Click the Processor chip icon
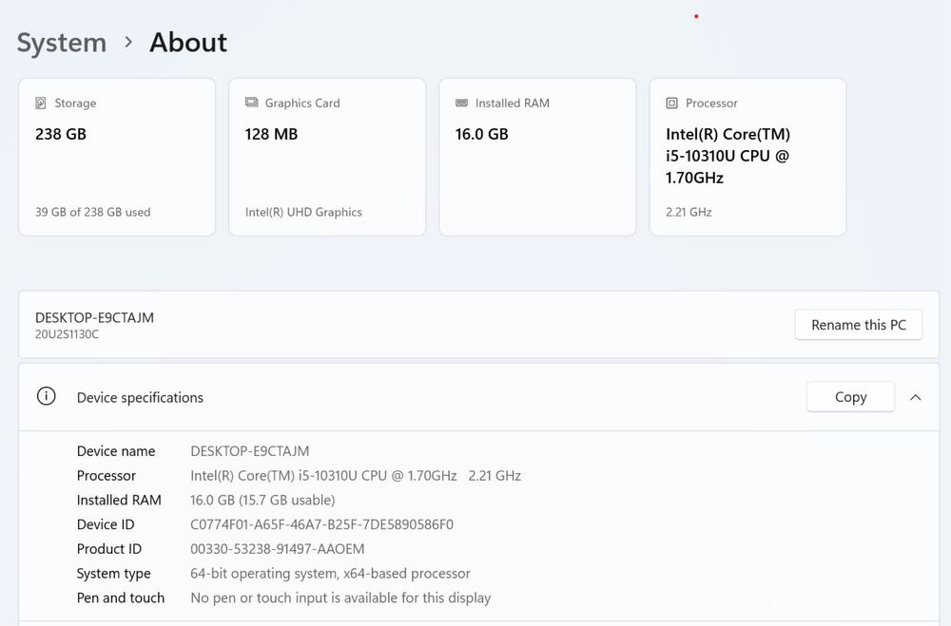 [x=671, y=103]
